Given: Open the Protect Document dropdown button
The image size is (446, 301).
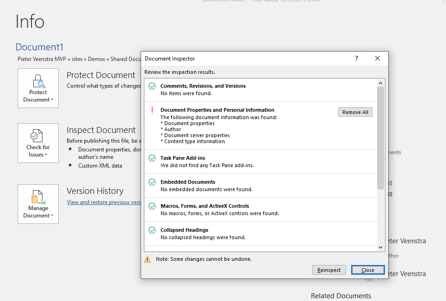Looking at the screenshot, I should [38, 88].
